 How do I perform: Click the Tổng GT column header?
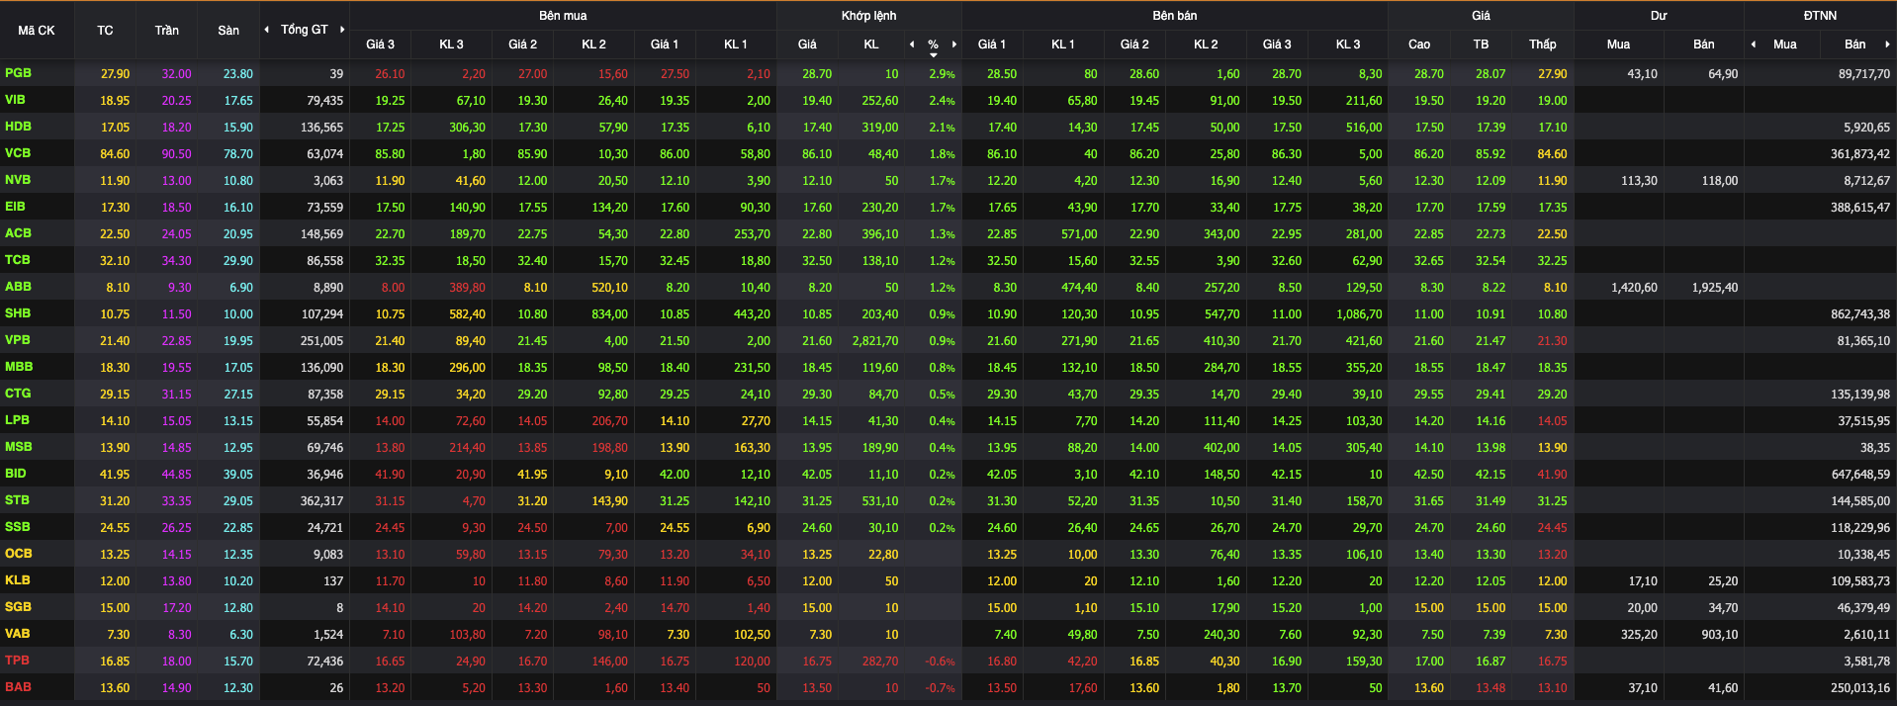[304, 30]
